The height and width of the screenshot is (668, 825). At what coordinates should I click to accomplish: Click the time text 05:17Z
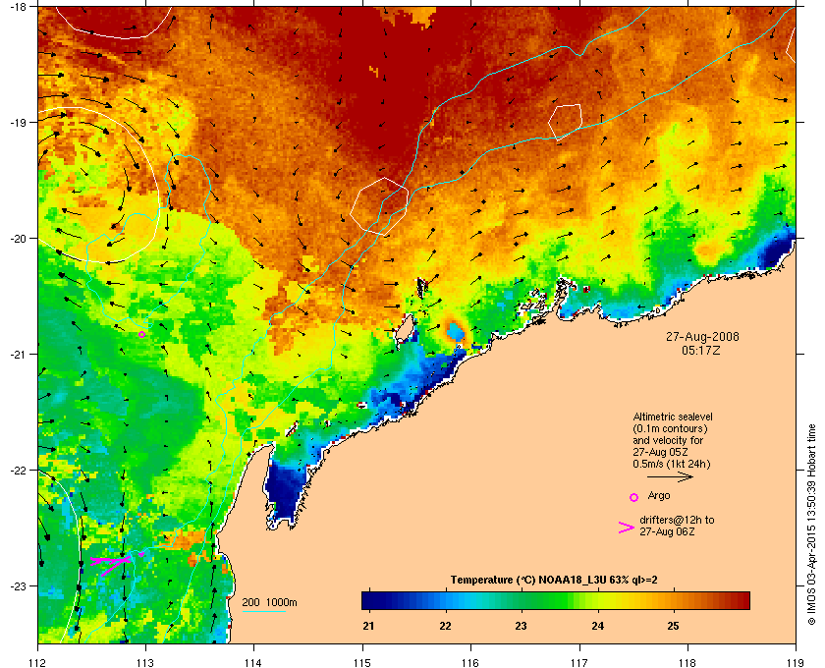coord(701,350)
